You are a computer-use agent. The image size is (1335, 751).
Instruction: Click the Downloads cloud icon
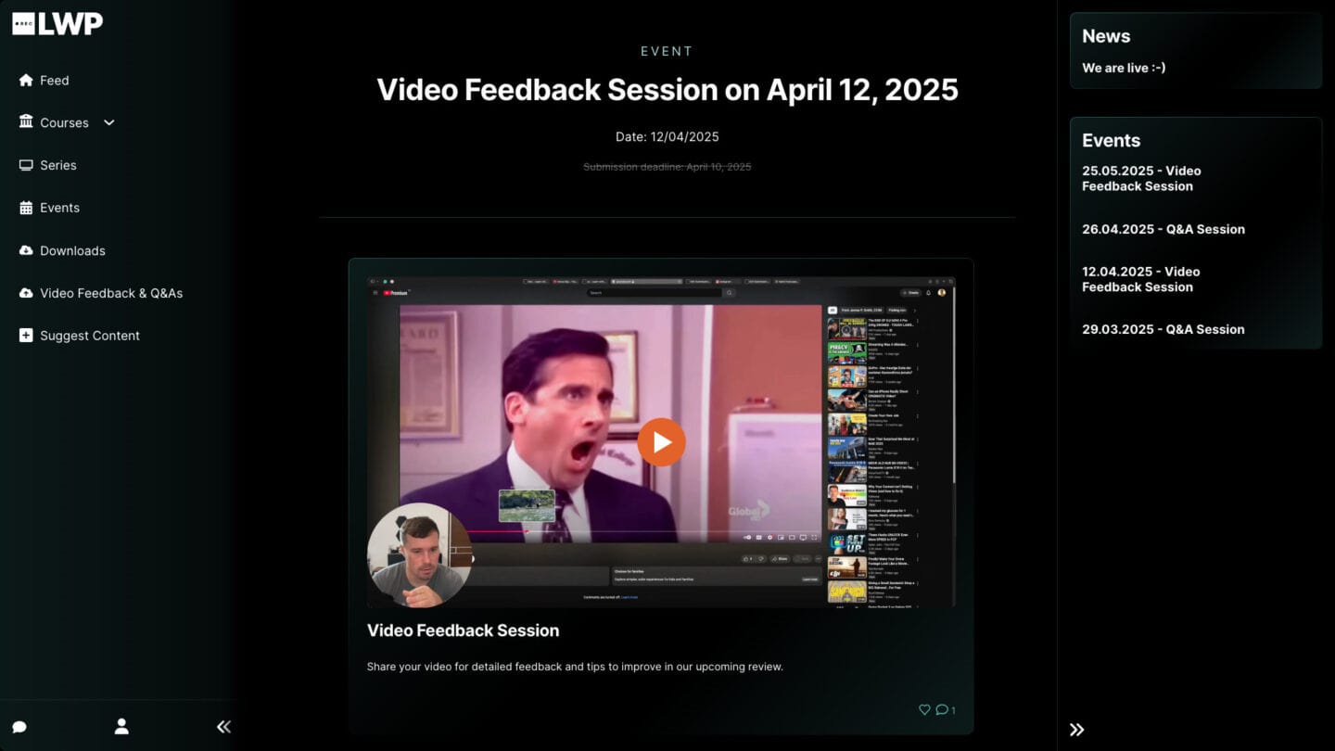26,250
